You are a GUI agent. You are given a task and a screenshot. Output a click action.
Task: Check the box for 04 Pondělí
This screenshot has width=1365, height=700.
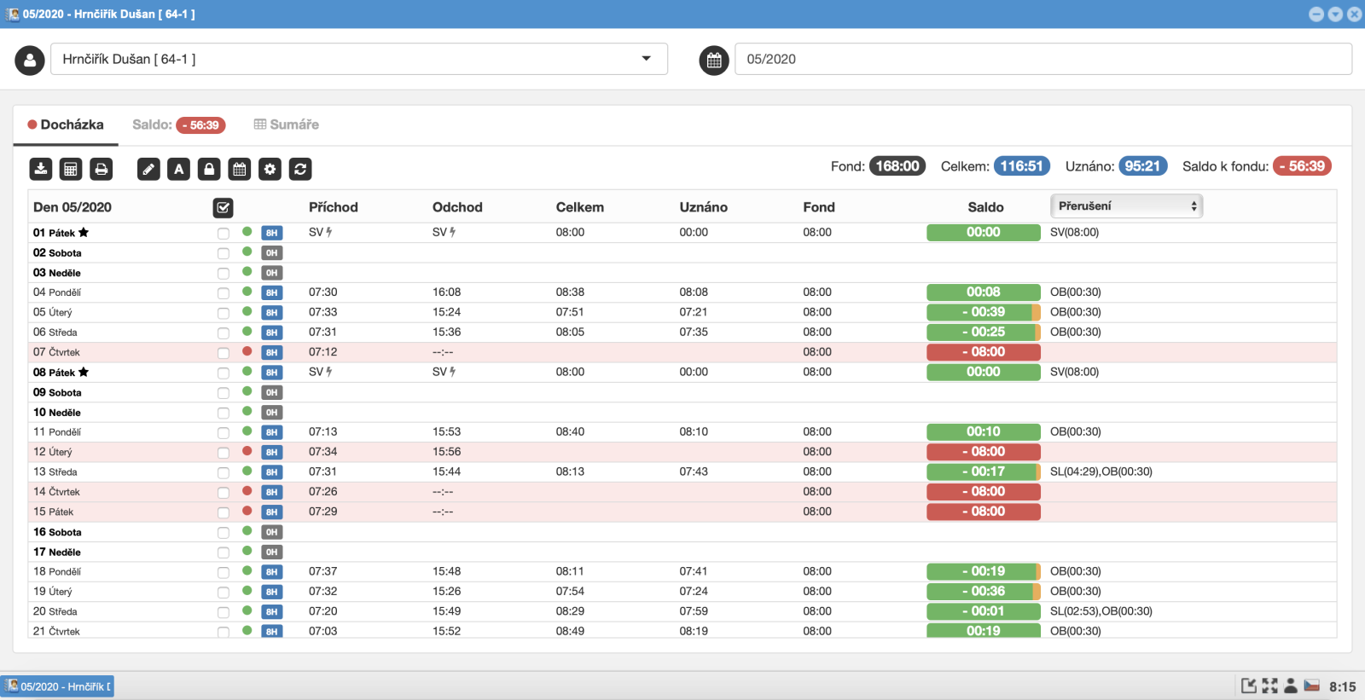(224, 292)
